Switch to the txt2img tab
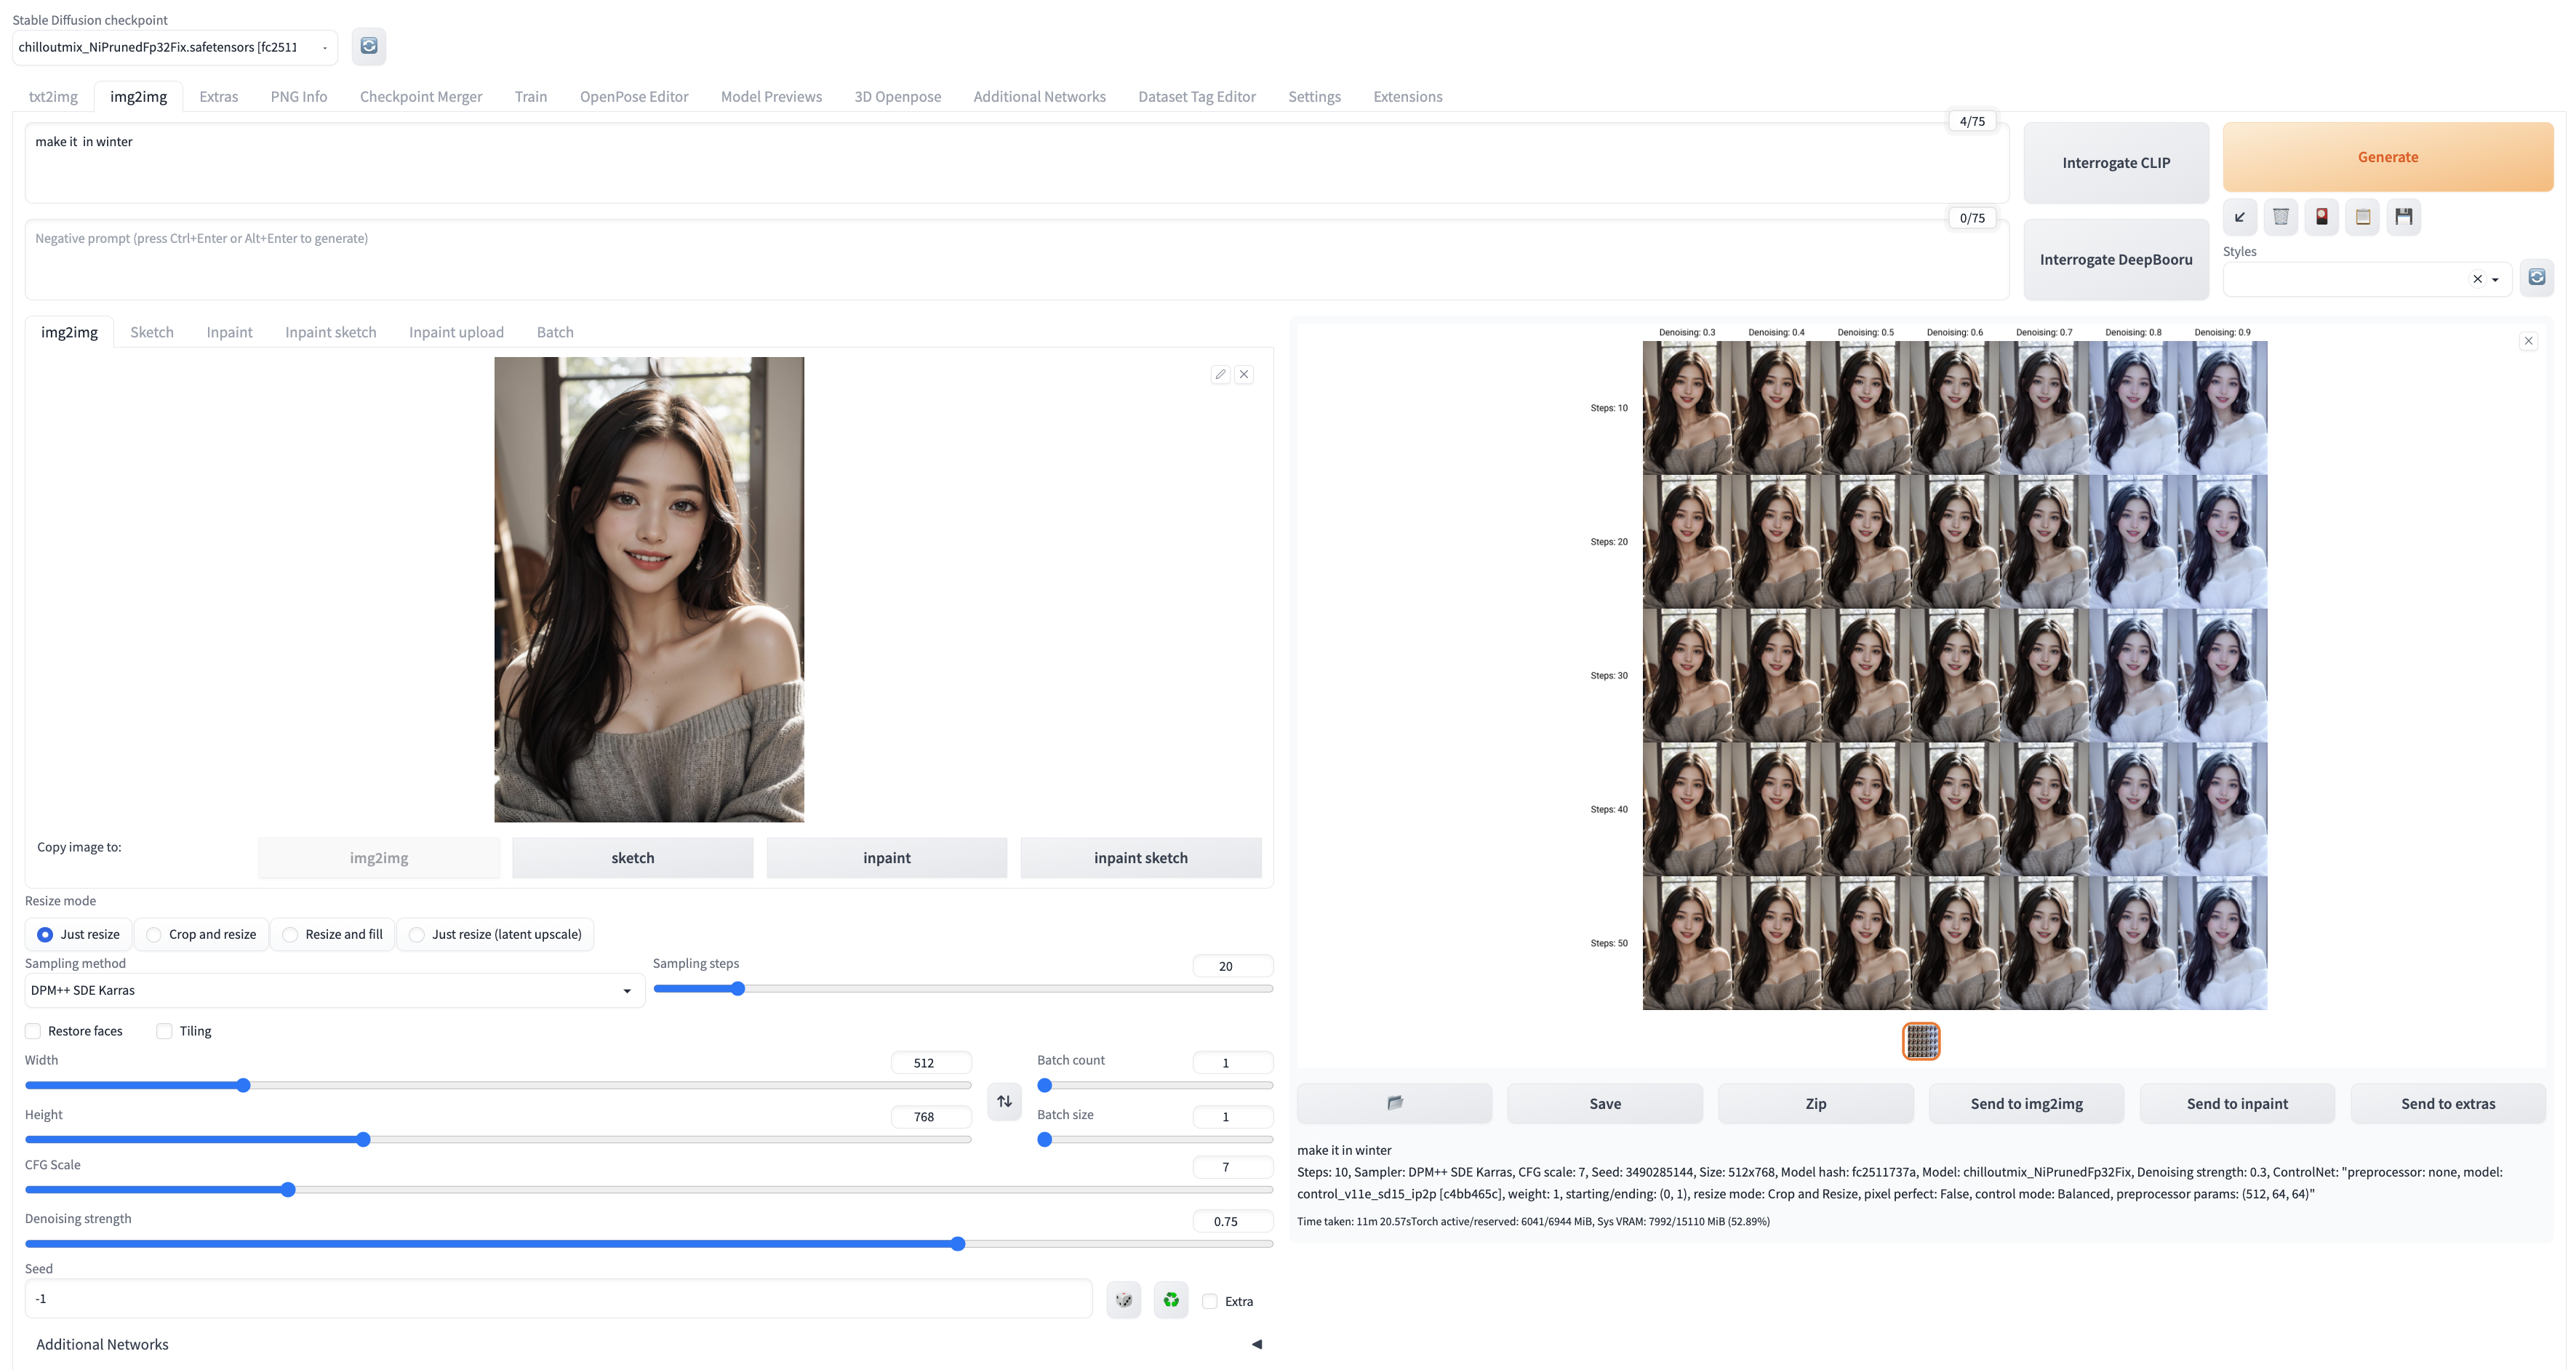 point(53,96)
